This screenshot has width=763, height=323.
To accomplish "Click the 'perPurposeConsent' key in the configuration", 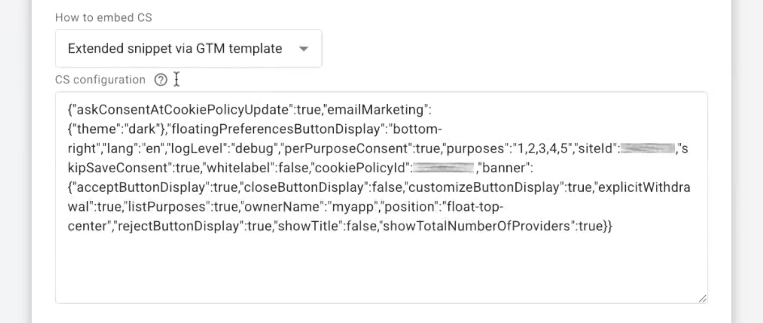I will (x=348, y=149).
